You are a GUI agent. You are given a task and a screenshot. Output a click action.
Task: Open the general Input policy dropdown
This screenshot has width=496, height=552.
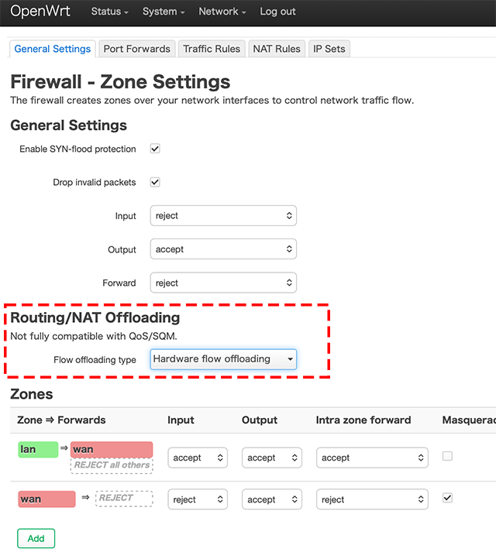(223, 216)
